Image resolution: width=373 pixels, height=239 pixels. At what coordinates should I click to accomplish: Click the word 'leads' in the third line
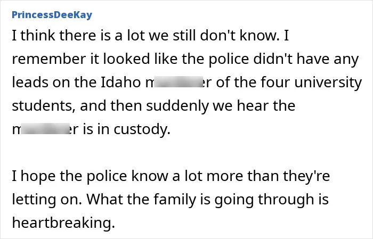30,82
